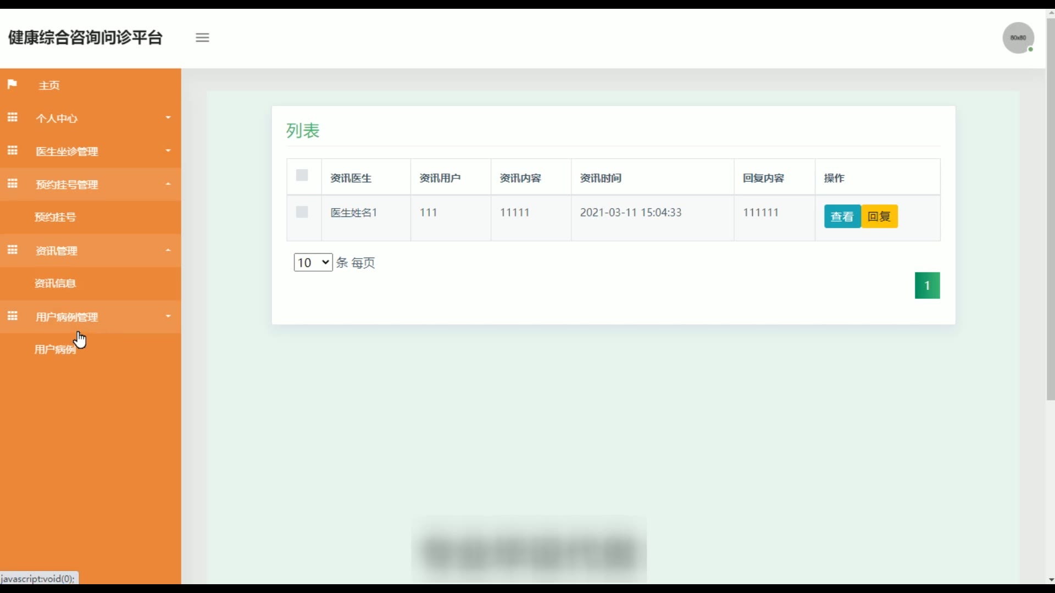Viewport: 1055px width, 593px height.
Task: Open the 用户病例 submenu item
Action: point(55,350)
